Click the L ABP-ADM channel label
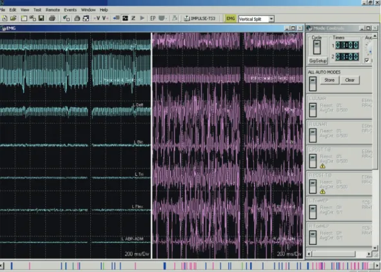 (132, 239)
